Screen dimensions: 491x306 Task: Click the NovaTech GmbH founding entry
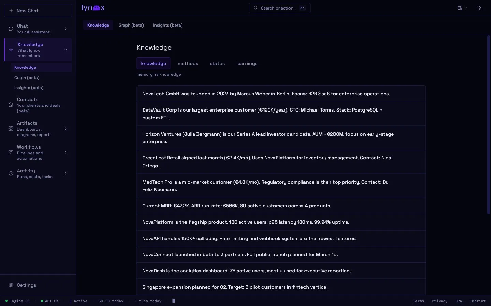click(x=281, y=93)
